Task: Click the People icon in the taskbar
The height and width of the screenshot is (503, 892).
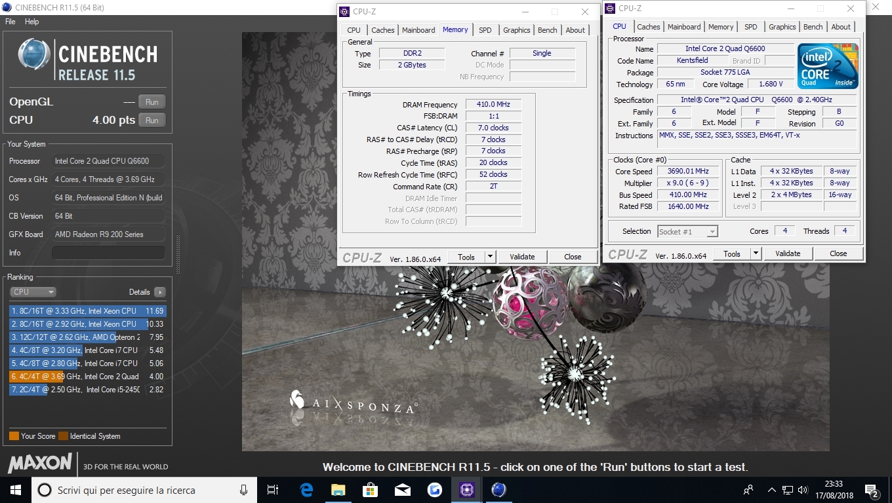Action: [748, 490]
